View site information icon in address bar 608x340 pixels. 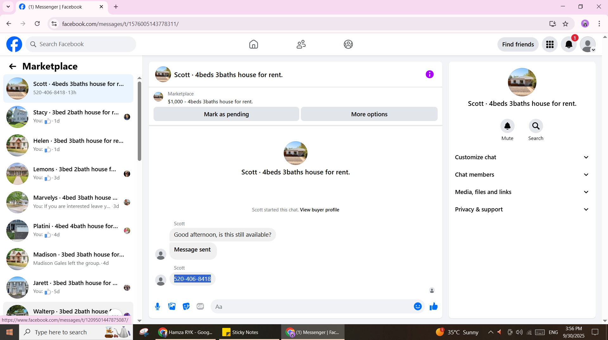click(54, 24)
